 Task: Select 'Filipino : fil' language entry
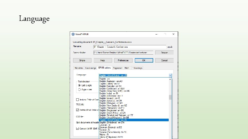coord(134,135)
